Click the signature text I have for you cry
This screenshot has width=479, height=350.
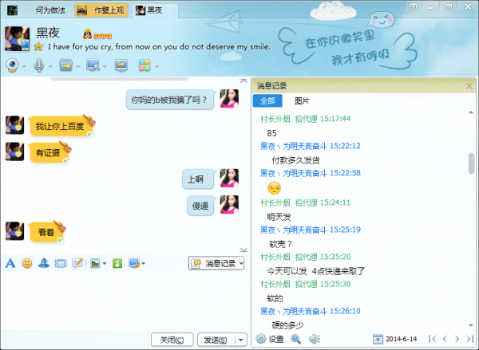159,47
